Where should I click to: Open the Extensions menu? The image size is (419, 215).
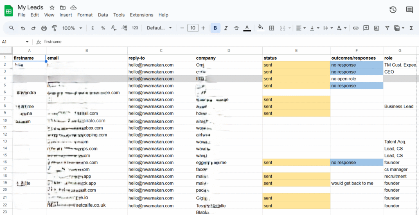click(x=141, y=15)
